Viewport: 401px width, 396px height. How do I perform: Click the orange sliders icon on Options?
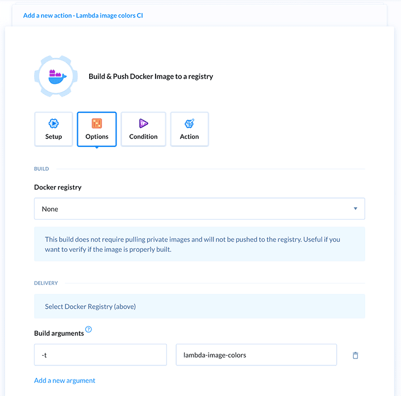click(97, 124)
